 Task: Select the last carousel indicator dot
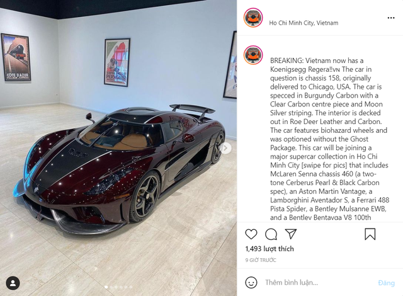click(x=131, y=287)
